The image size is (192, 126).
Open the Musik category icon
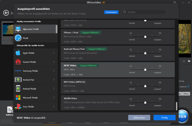click(18, 38)
